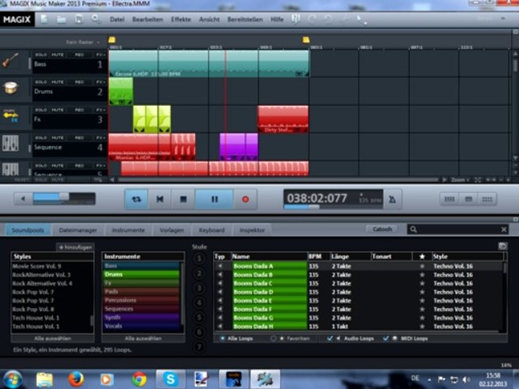Mute the Bass track
This screenshot has height=389, width=519.
[58, 55]
